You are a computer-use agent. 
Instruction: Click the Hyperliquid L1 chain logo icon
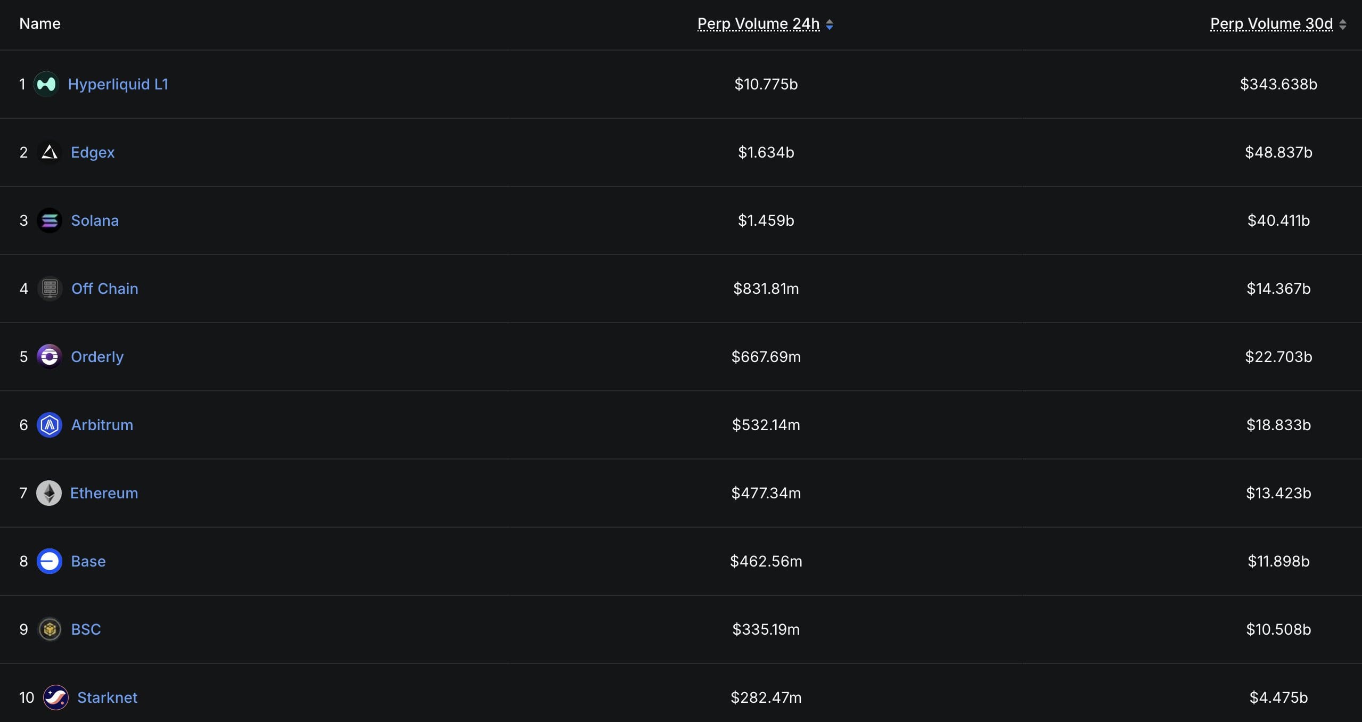tap(46, 84)
